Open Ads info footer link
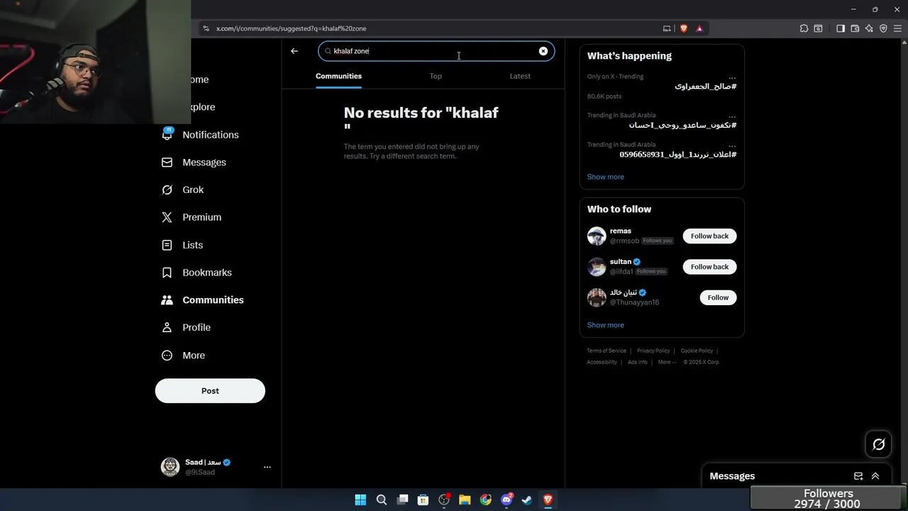This screenshot has width=908, height=511. [x=638, y=362]
